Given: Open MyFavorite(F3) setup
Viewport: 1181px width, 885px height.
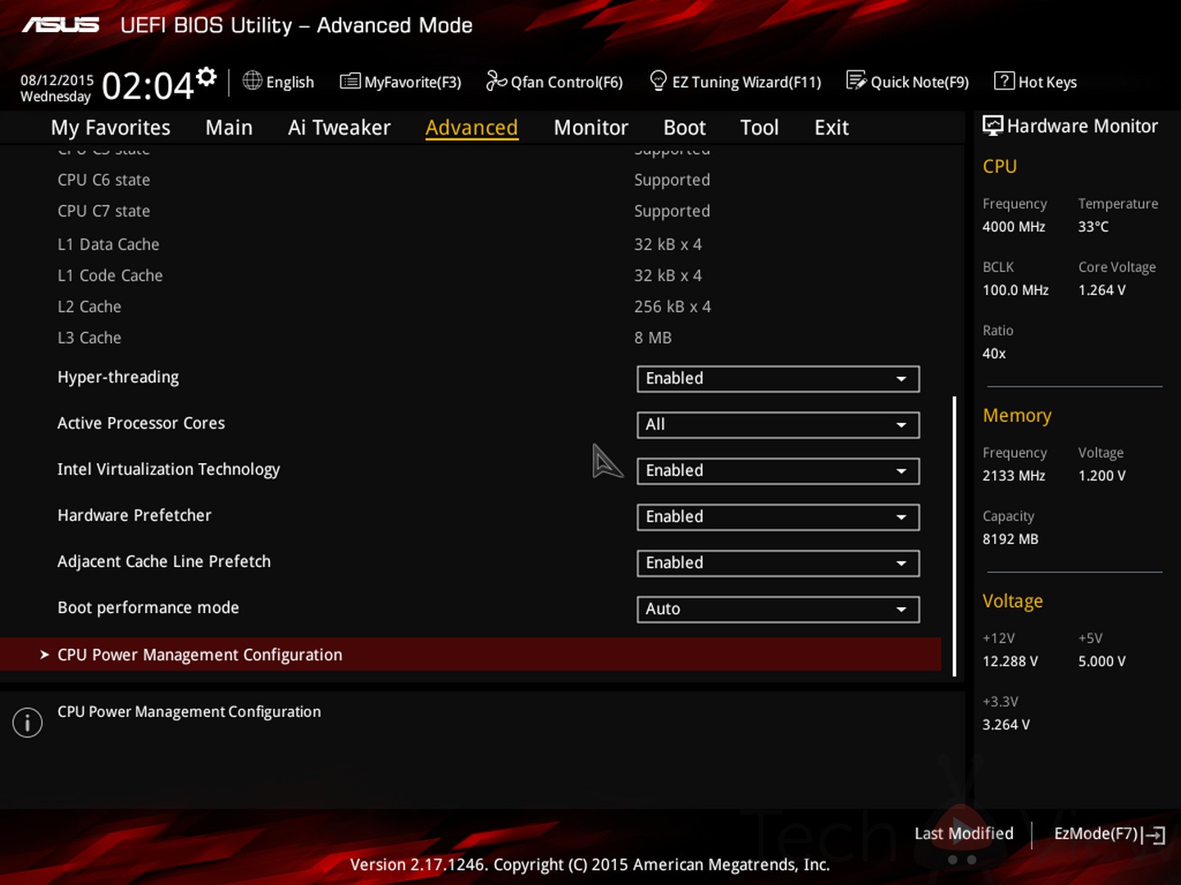Looking at the screenshot, I should [401, 82].
